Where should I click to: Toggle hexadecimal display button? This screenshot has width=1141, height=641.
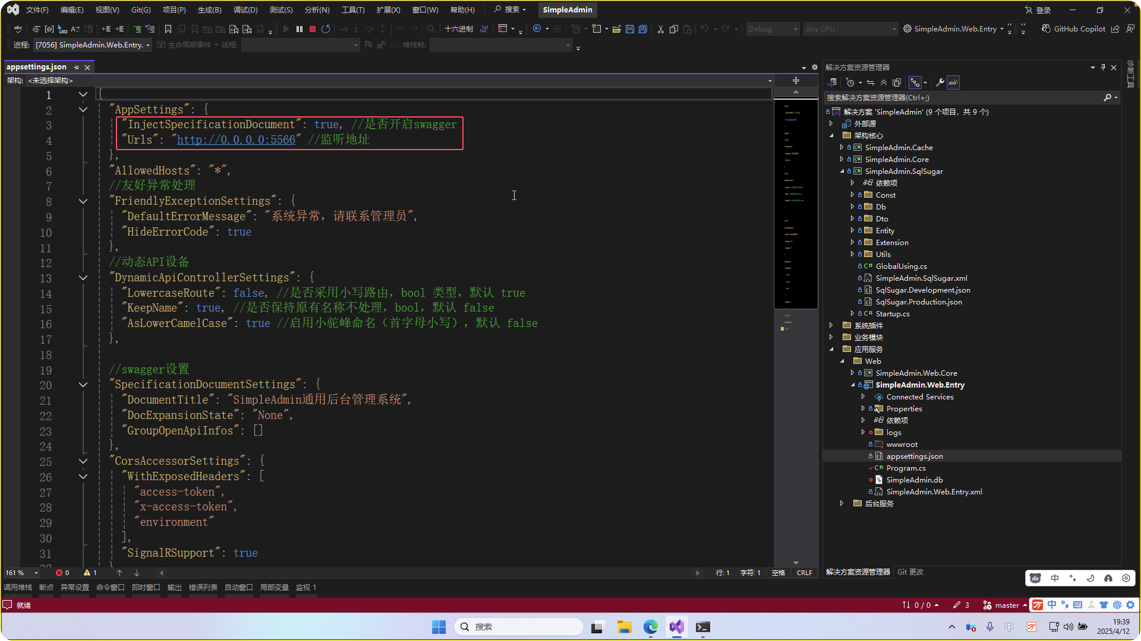(x=459, y=28)
